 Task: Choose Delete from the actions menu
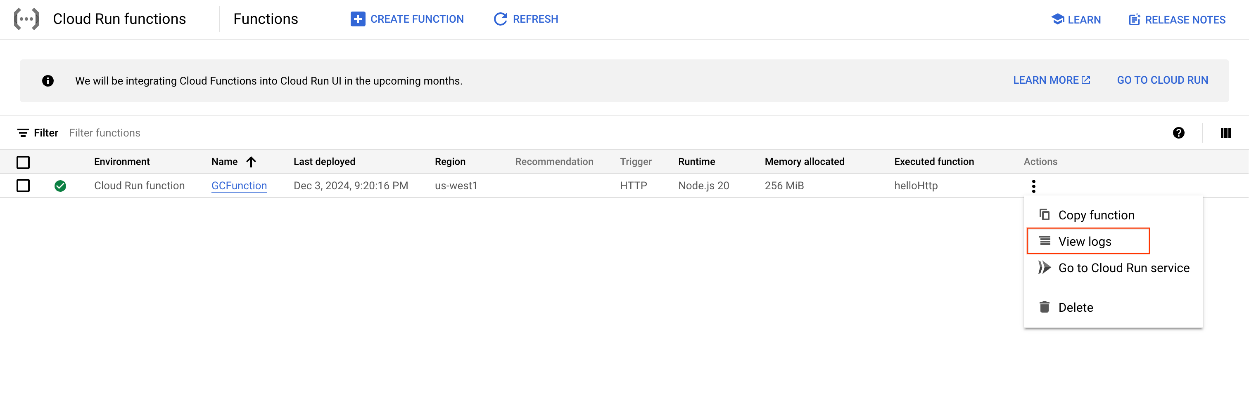[x=1113, y=308]
